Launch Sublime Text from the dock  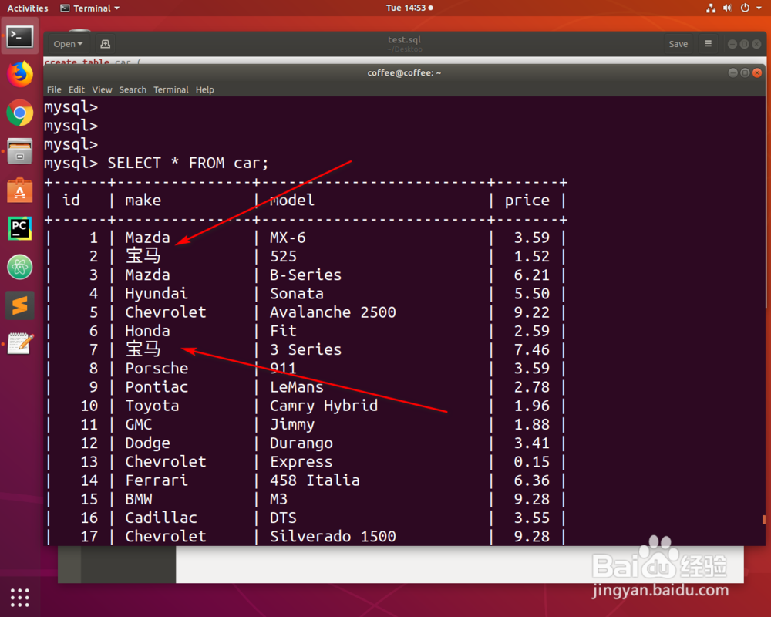pyautogui.click(x=20, y=305)
